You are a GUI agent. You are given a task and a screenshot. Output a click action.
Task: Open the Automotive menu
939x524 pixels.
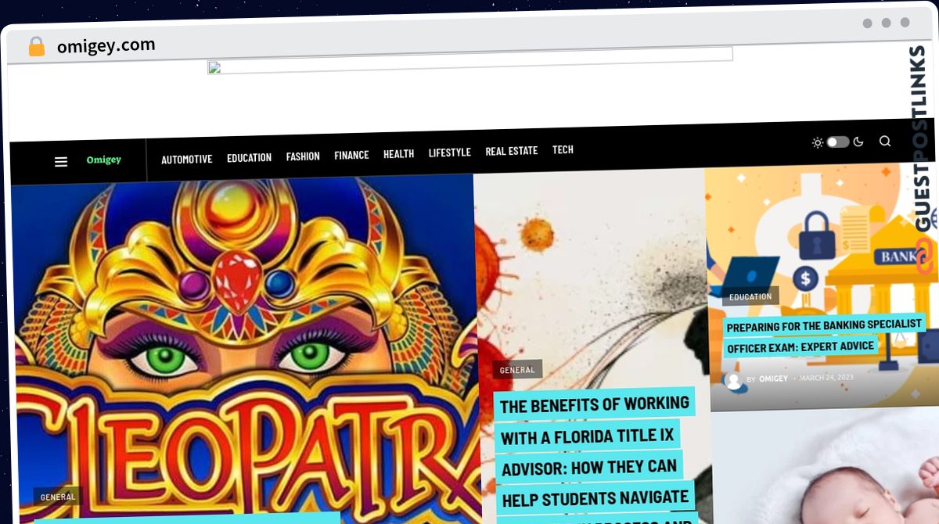(187, 159)
